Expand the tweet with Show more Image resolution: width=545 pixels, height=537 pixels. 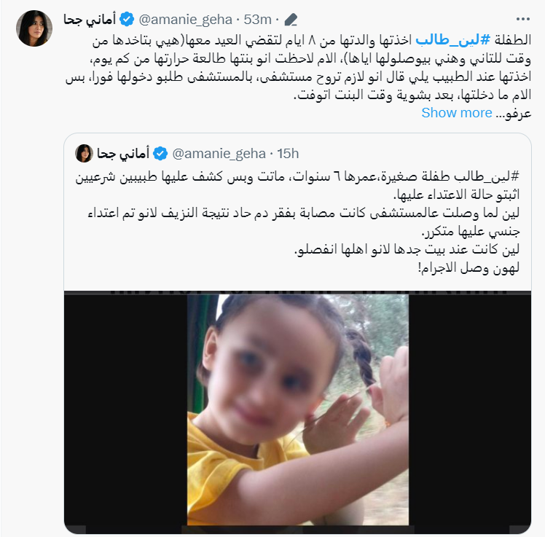point(457,113)
